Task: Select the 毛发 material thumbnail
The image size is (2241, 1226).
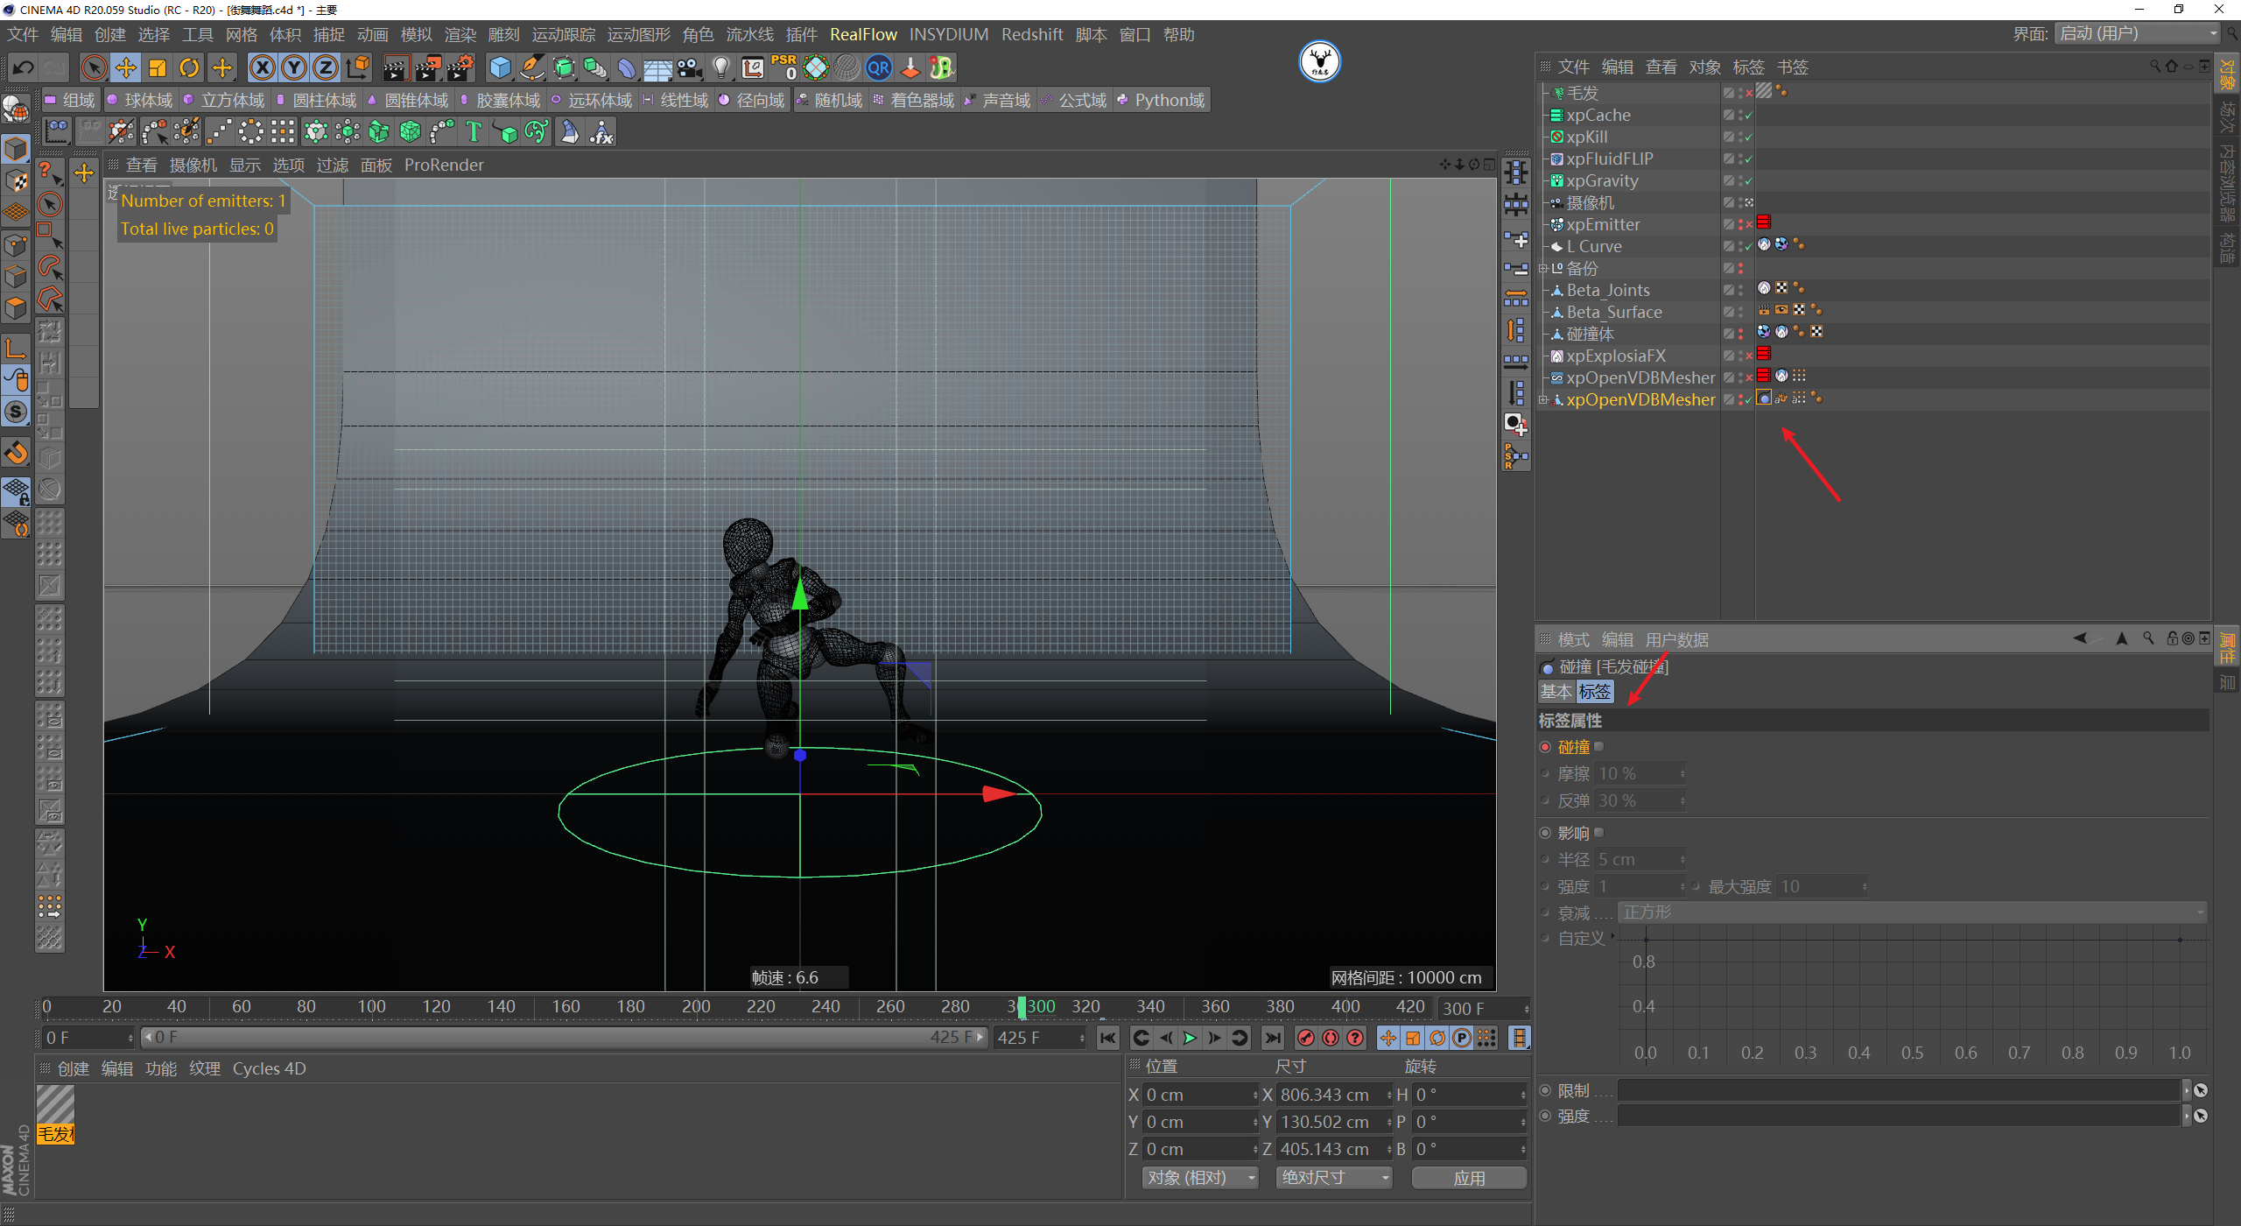Action: coord(55,1105)
